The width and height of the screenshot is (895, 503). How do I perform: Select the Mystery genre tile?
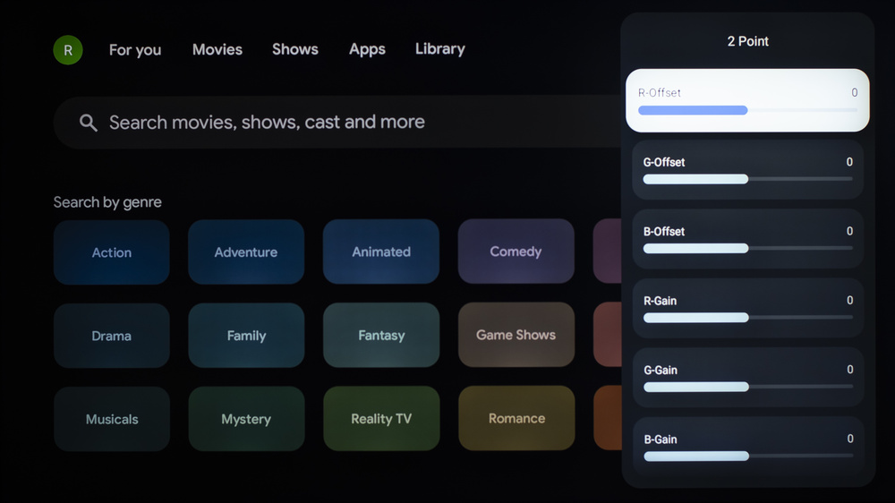click(246, 419)
